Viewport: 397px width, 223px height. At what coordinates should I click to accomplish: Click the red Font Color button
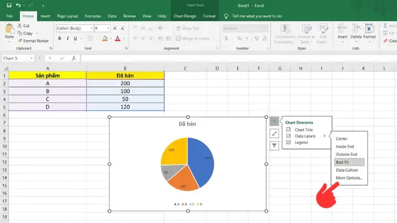(117, 39)
